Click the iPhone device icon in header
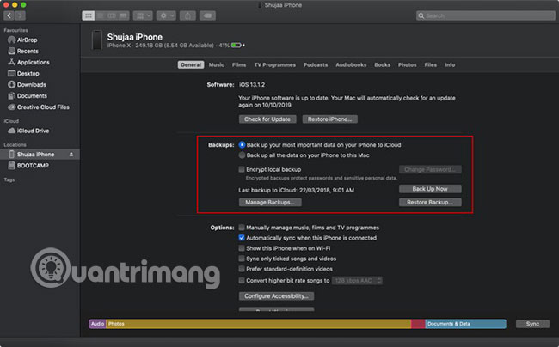The image size is (559, 347). (96, 40)
